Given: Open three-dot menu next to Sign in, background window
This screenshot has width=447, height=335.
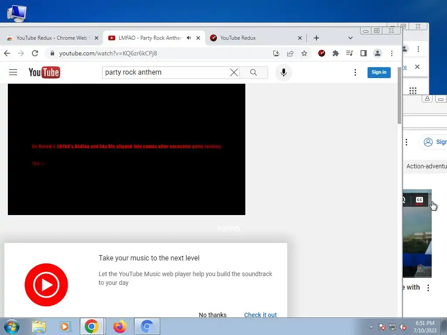Looking at the screenshot, I should pos(406,142).
